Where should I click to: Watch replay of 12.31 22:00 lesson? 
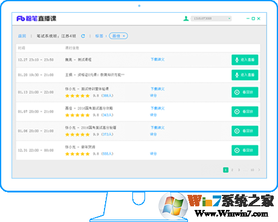click(x=245, y=150)
